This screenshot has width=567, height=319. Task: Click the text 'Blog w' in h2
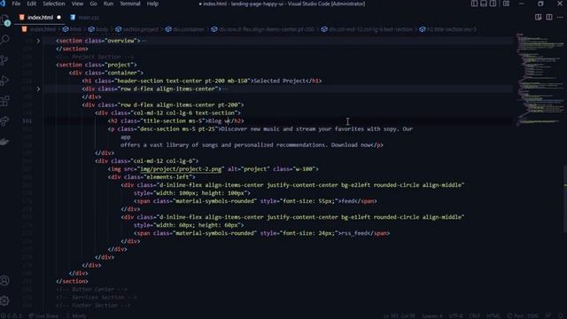[x=219, y=121]
